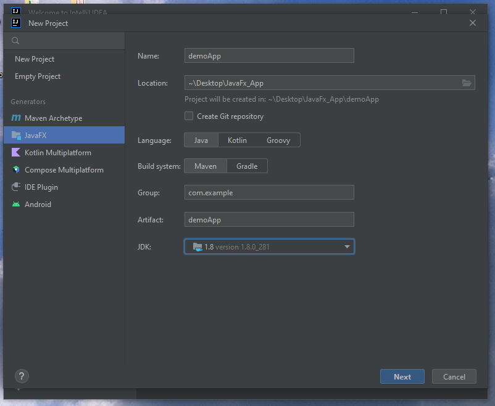
Task: Focus the Name field with demoApp
Action: click(x=269, y=55)
